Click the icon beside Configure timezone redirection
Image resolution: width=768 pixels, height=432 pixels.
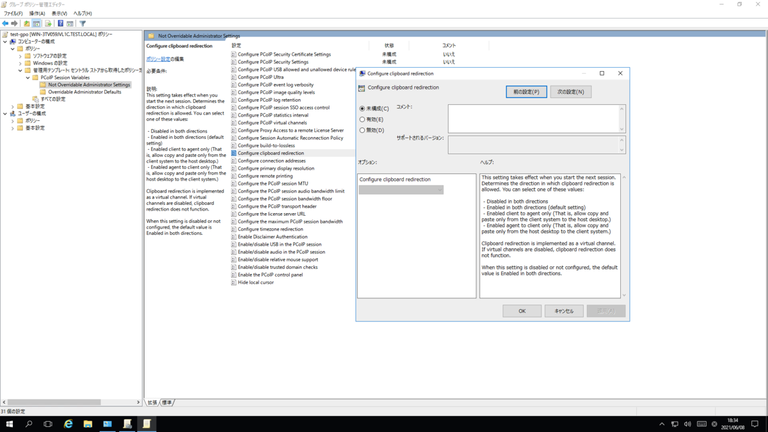point(234,229)
